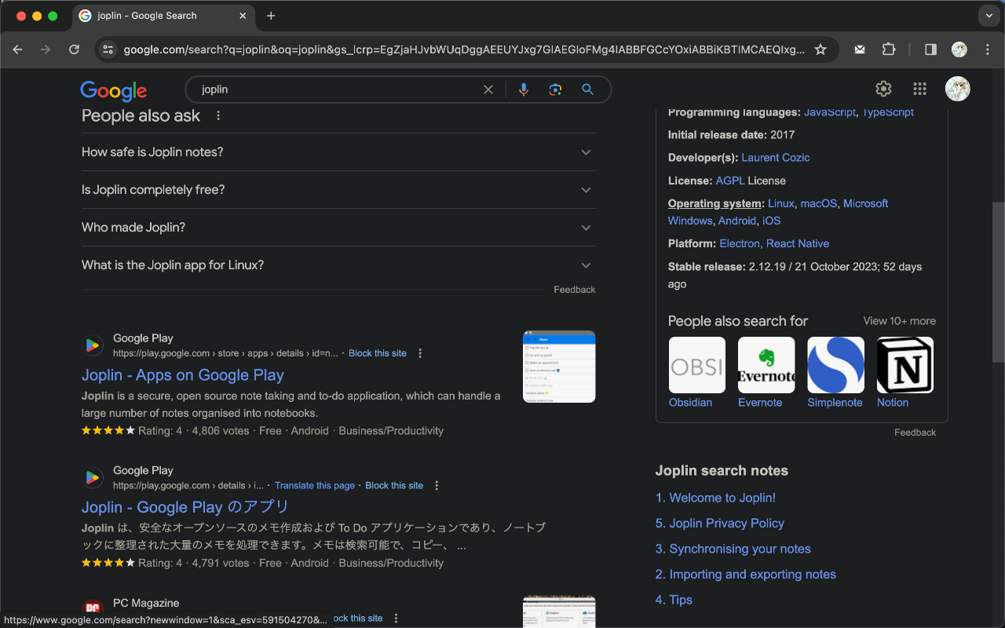Click the magnifying glass to search

[x=587, y=89]
